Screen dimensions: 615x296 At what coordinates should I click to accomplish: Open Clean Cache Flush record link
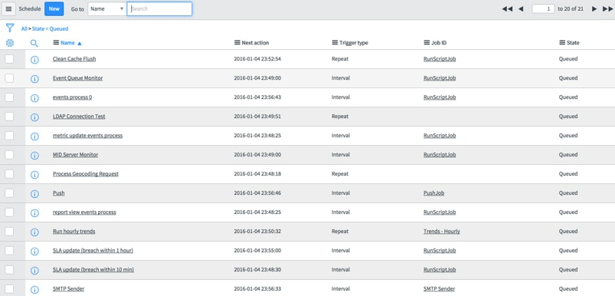[74, 59]
